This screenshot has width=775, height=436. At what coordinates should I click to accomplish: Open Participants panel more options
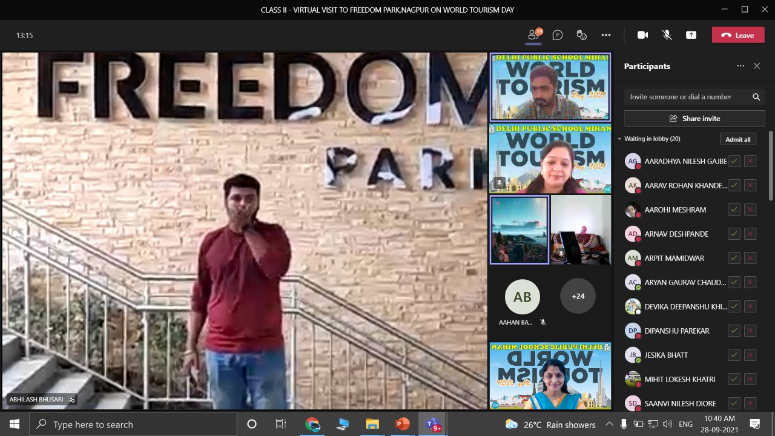click(740, 66)
